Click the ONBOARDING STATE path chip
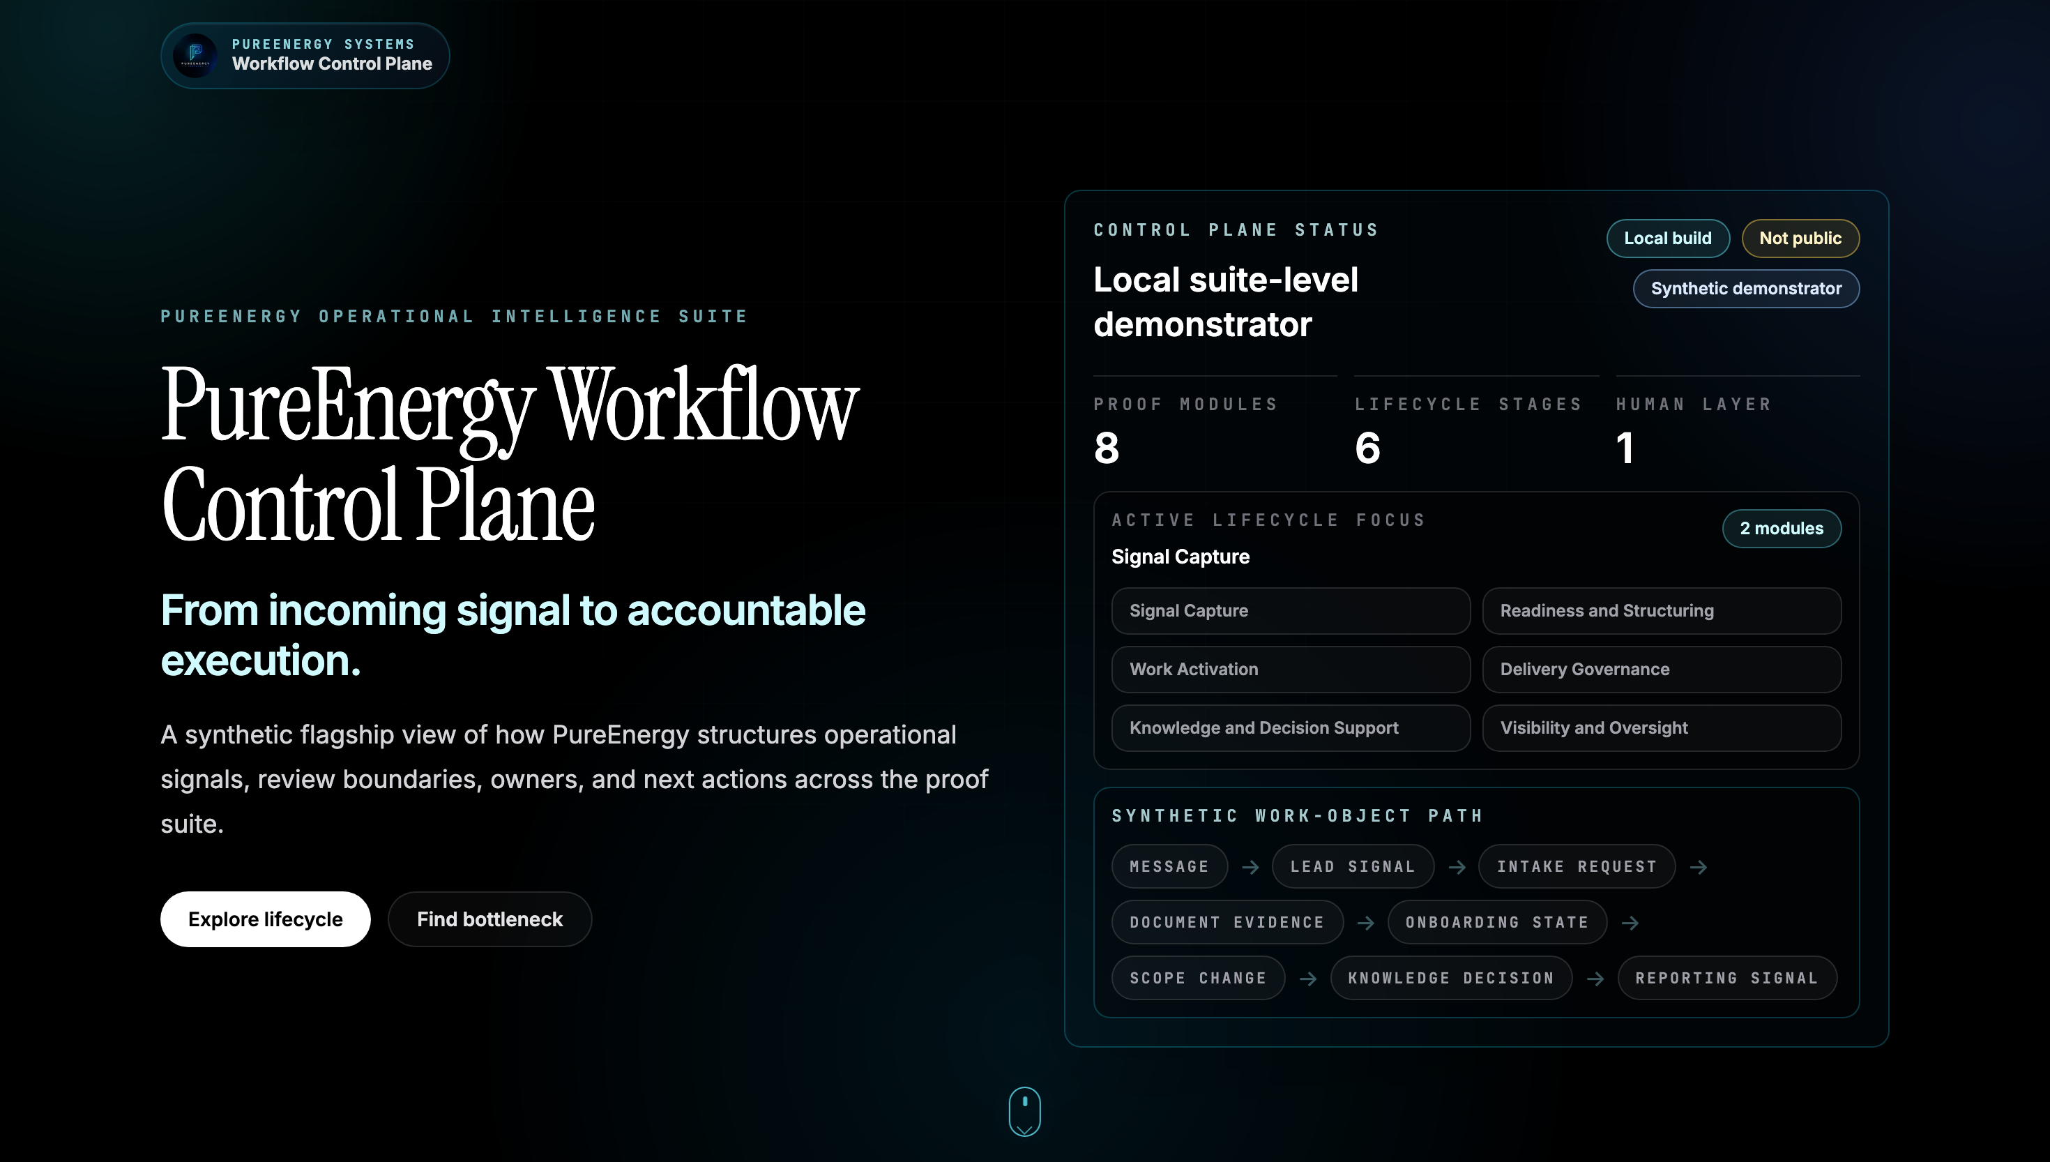Screen dimensions: 2050x1162 [1497, 922]
